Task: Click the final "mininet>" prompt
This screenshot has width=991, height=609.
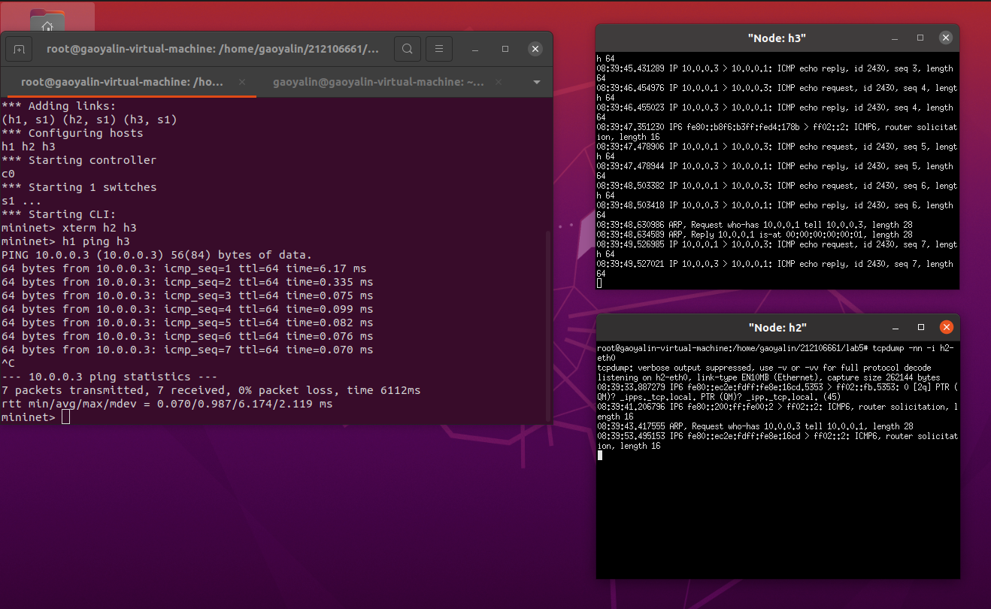Action: (x=29, y=417)
